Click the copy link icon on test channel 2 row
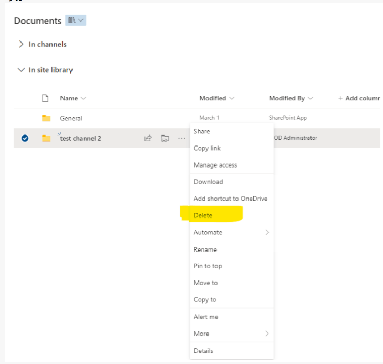This screenshot has height=364, width=383. (x=165, y=138)
